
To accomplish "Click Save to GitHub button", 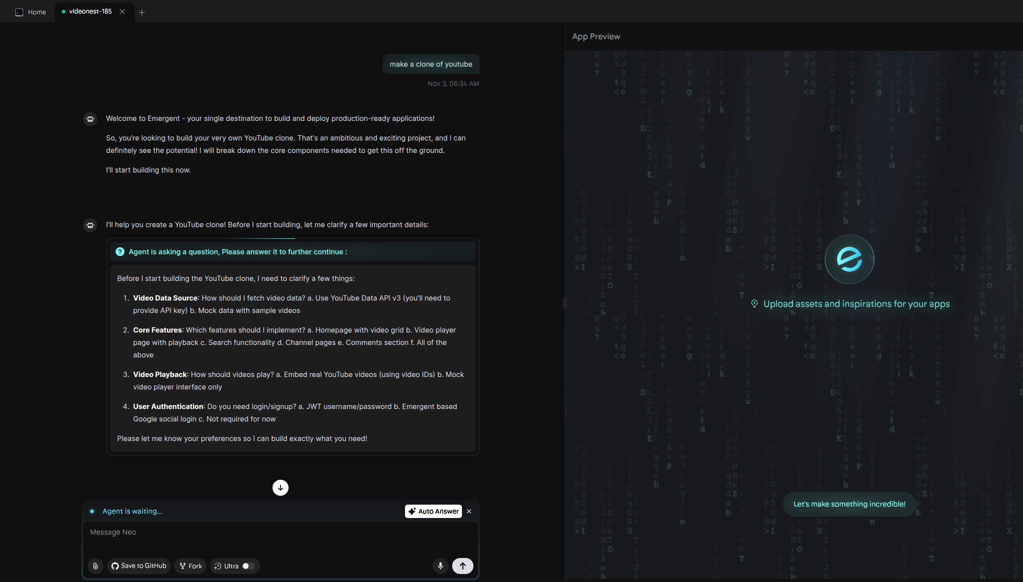I will point(139,566).
